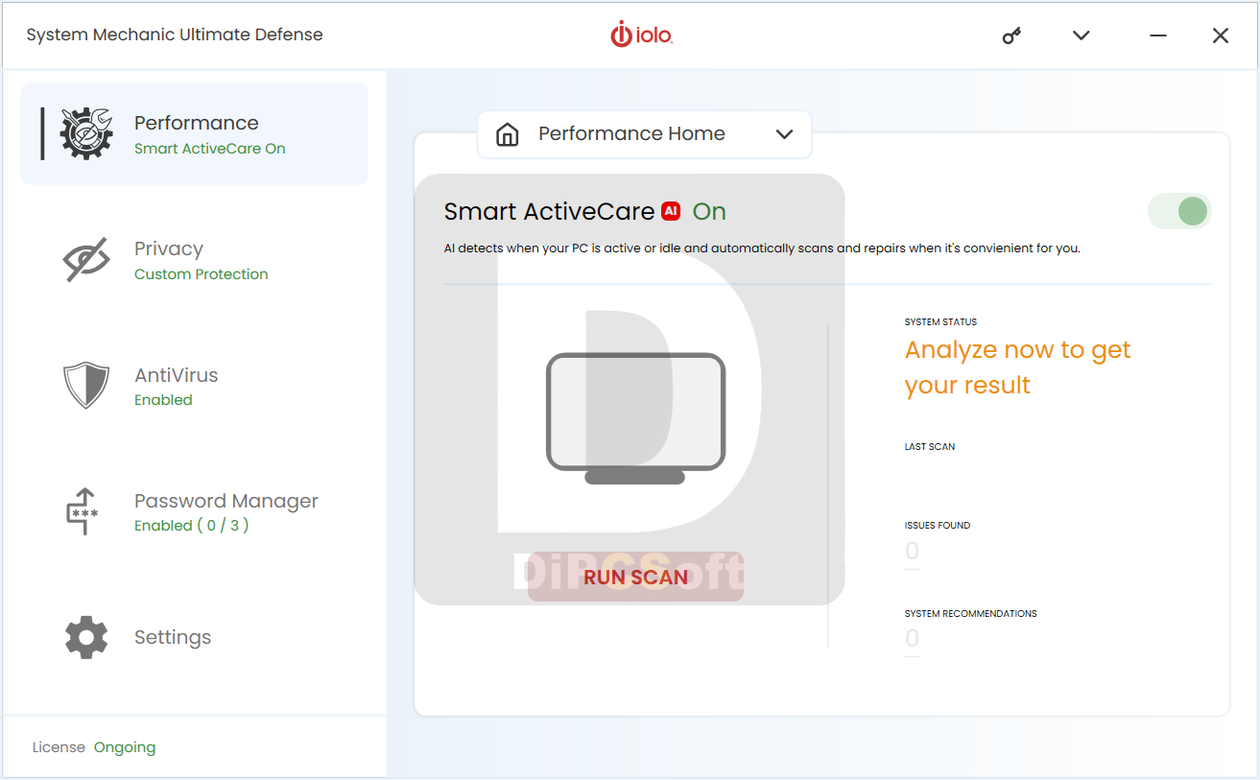
Task: Click the iolo logo in title bar
Action: pos(642,35)
